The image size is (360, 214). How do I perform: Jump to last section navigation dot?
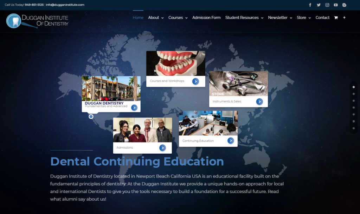pyautogui.click(x=354, y=128)
